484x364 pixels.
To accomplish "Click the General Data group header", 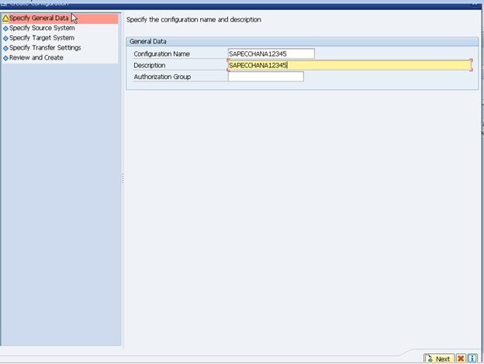I will point(151,42).
